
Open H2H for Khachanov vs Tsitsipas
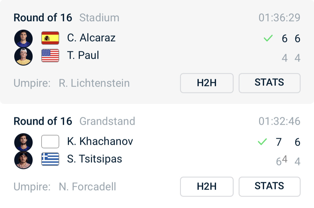pyautogui.click(x=207, y=187)
